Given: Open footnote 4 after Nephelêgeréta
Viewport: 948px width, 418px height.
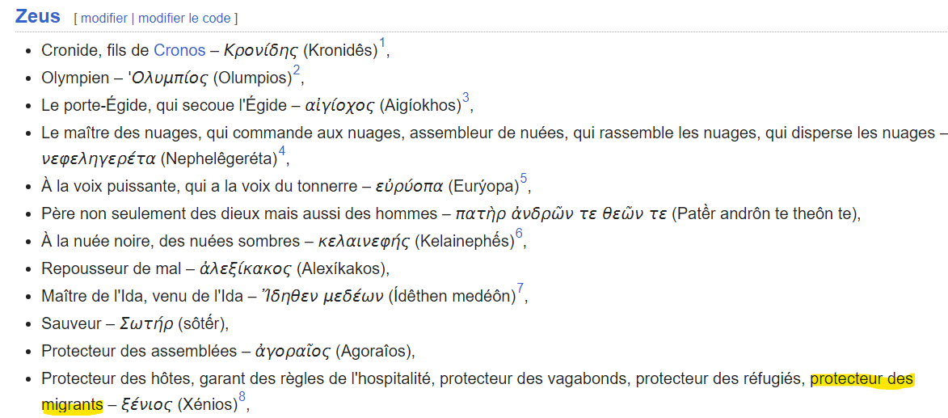Looking at the screenshot, I should coord(281,151).
